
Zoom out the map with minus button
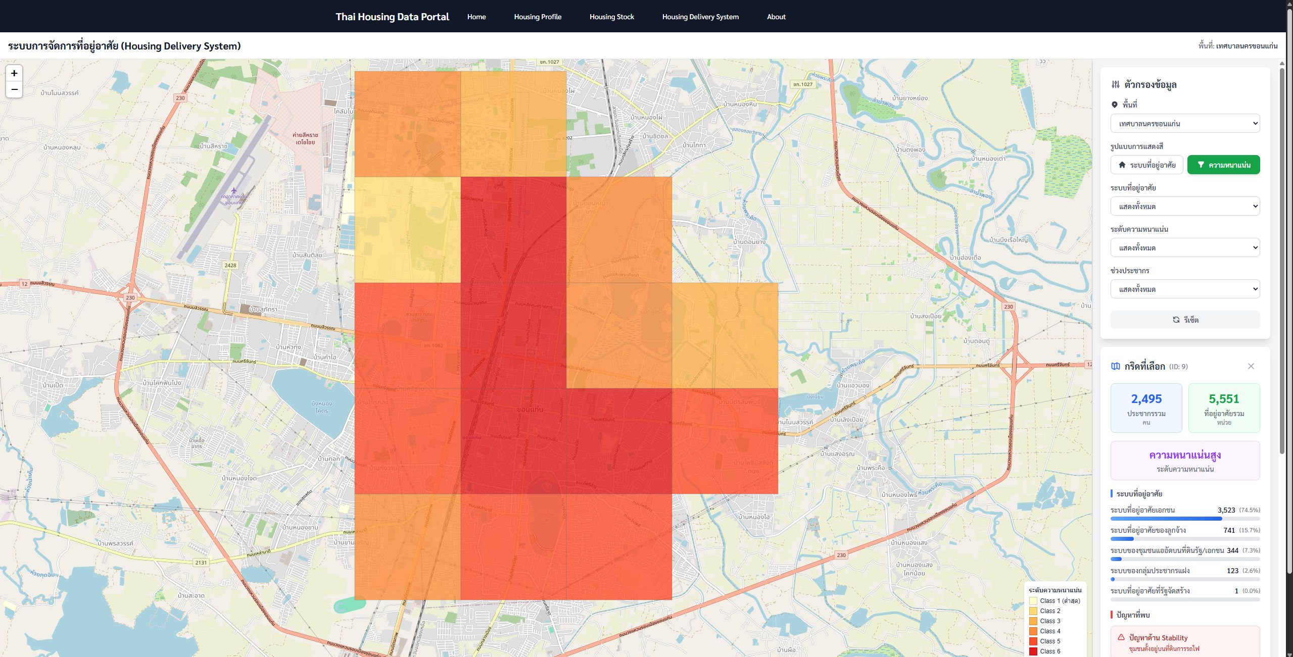[x=14, y=89]
